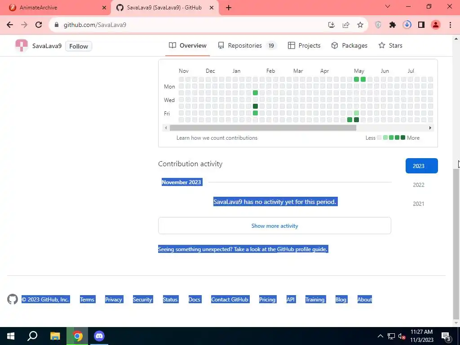Open Windows taskbar search
The height and width of the screenshot is (345, 460).
[x=32, y=336]
